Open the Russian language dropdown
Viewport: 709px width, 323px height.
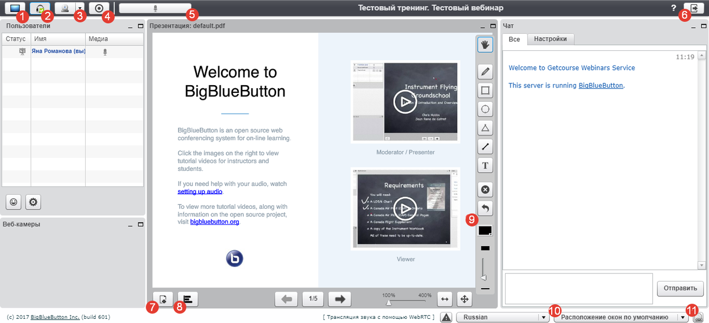click(503, 317)
